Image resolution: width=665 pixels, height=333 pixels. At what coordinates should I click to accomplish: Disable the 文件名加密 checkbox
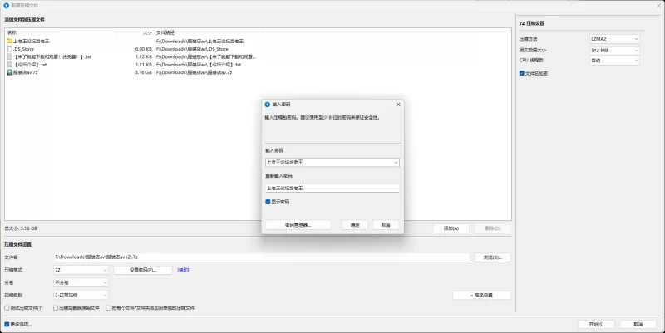pos(522,73)
